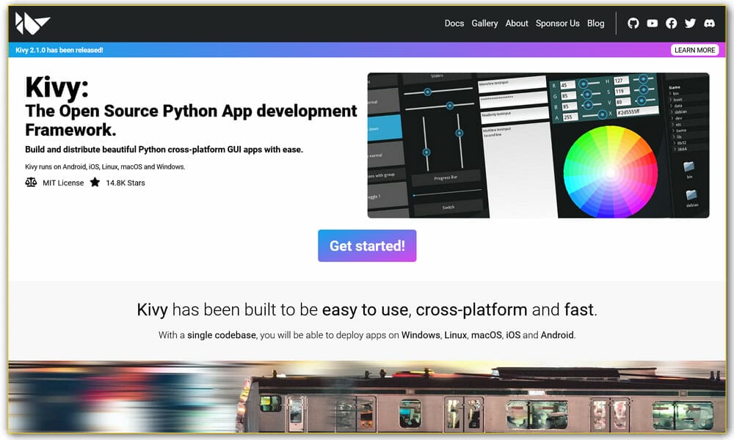Visit Kivy's Facebook page icon
734x440 pixels.
671,23
